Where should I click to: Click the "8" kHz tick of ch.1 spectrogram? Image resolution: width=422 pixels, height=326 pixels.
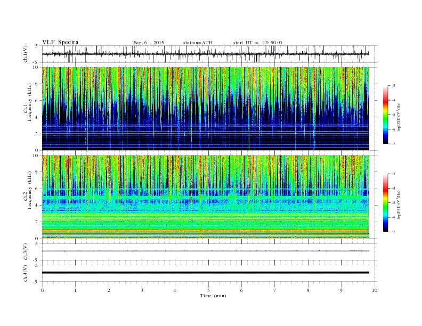coord(37,84)
